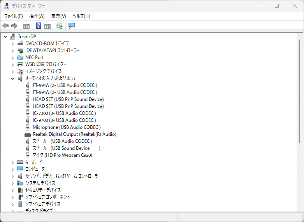
Task: Expand IDE ATA/ATAPI コントローラー category
Action: pyautogui.click(x=13, y=51)
